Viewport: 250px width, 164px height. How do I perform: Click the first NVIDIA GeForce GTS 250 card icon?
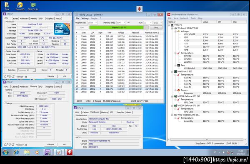pos(175,96)
